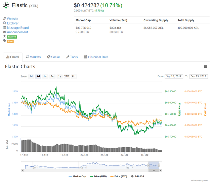This screenshot has width=215, height=182.
Task: Click the magnifier icon beside Explorer
Action: [5, 23]
